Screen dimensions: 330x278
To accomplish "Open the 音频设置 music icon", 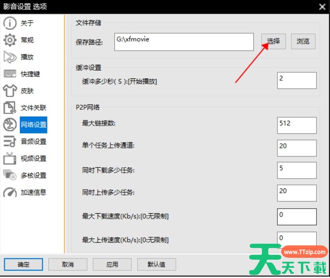I will 10,141.
